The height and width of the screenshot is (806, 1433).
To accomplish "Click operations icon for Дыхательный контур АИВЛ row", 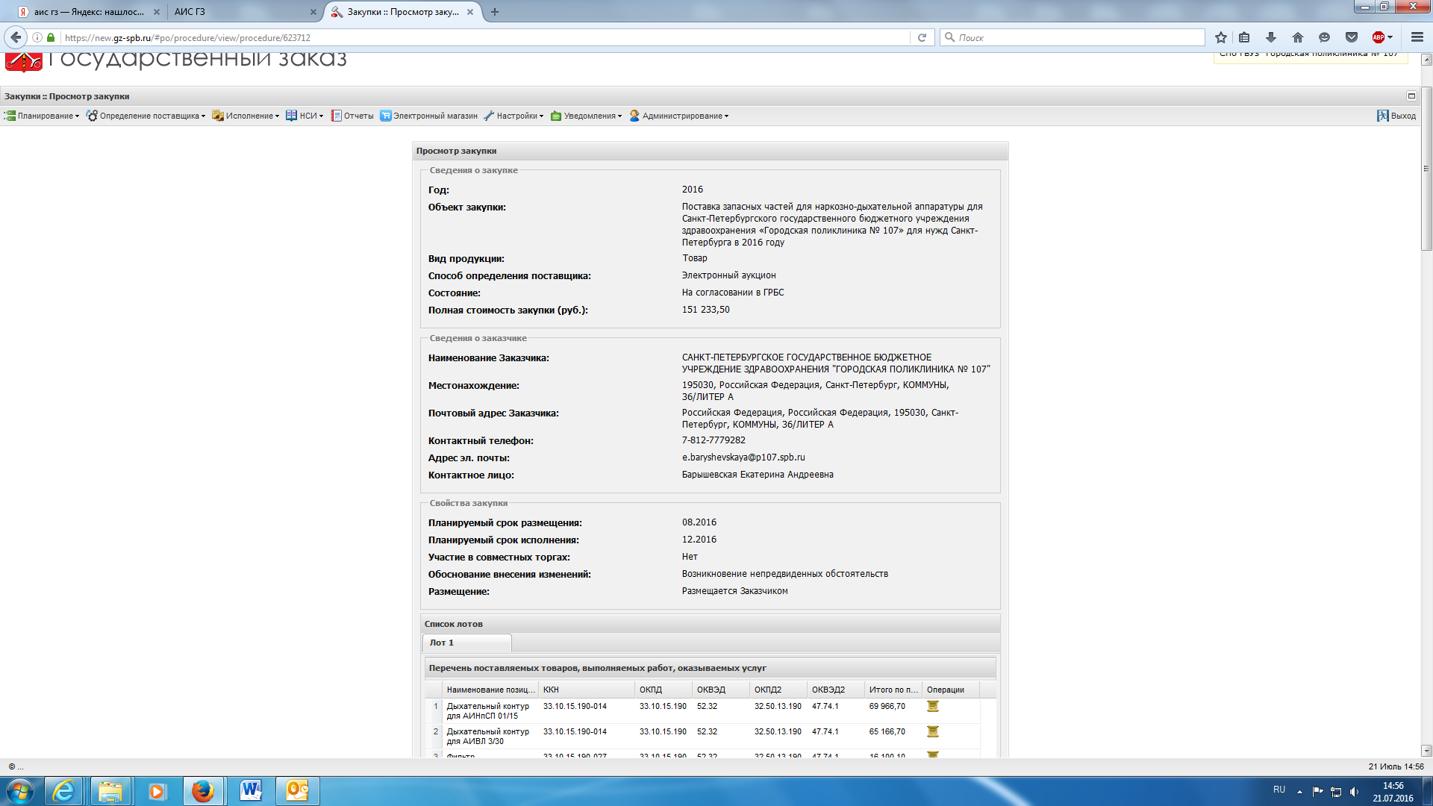I will click(932, 731).
